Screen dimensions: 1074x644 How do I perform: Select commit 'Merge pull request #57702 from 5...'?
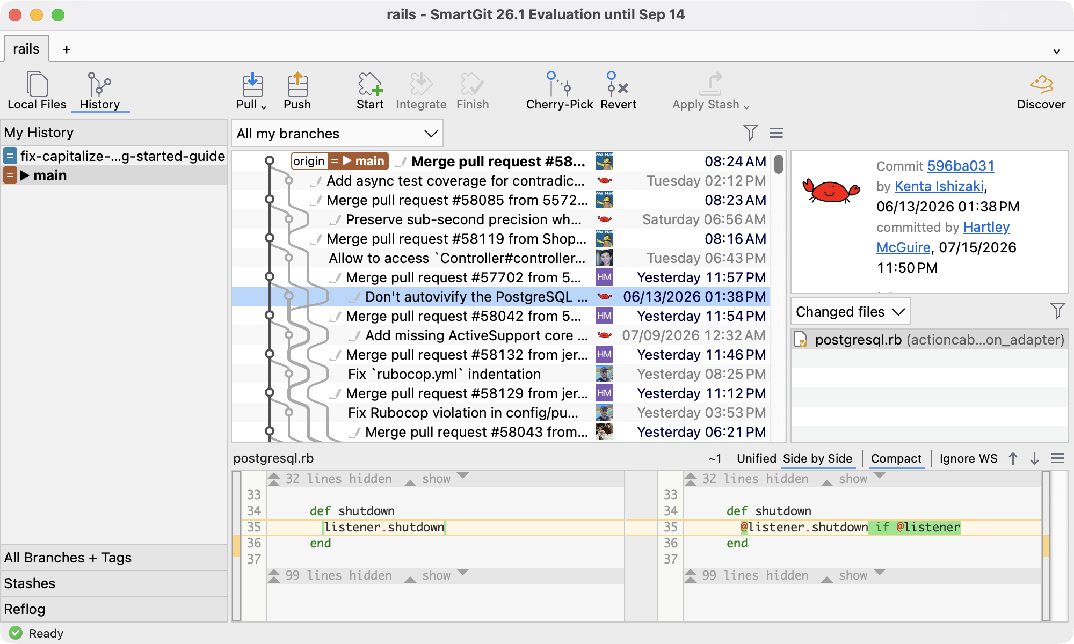coord(500,277)
